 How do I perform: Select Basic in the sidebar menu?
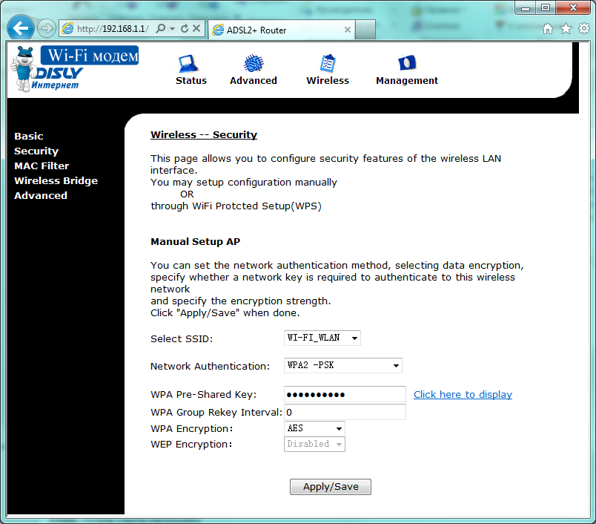click(29, 136)
